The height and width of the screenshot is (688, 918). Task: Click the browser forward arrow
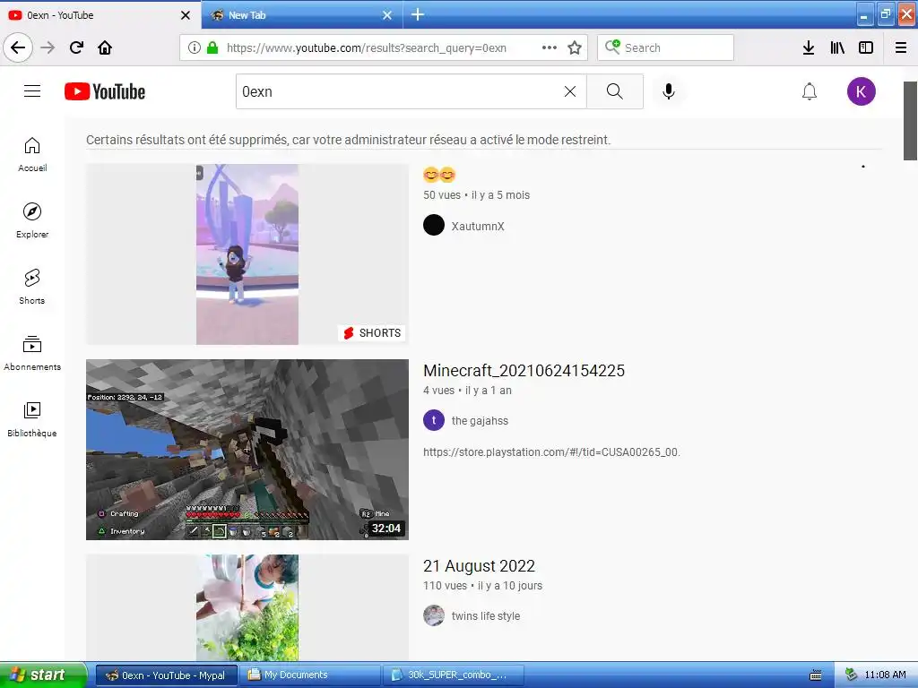click(x=48, y=47)
